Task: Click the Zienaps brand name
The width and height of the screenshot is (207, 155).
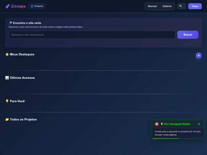Action: (x=18, y=6)
